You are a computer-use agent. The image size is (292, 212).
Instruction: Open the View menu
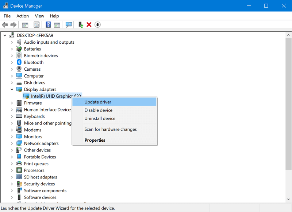pyautogui.click(x=39, y=16)
